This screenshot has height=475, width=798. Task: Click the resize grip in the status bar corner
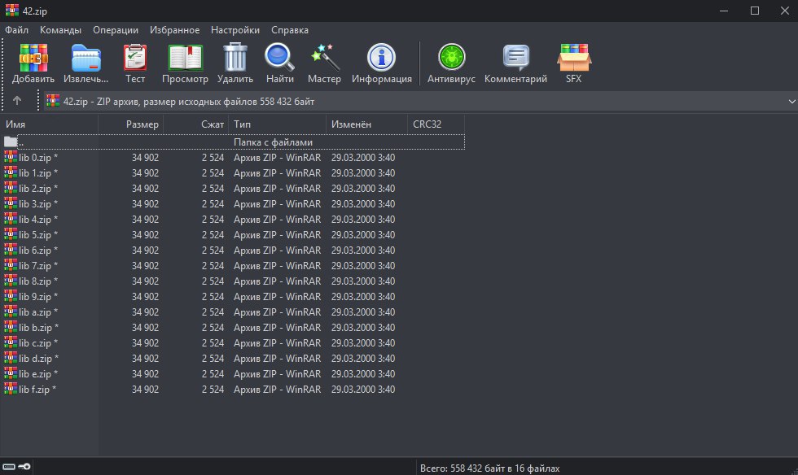click(793, 470)
